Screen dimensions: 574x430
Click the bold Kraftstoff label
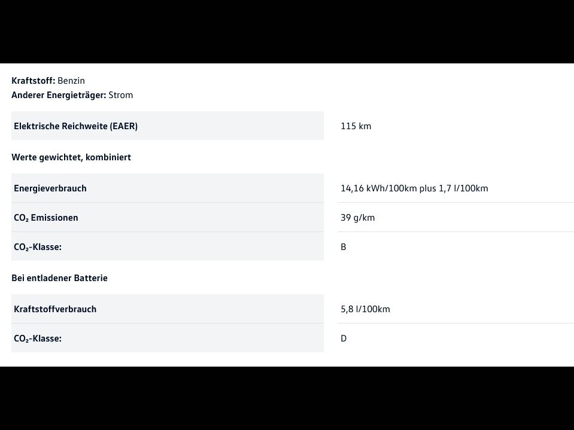tap(33, 81)
